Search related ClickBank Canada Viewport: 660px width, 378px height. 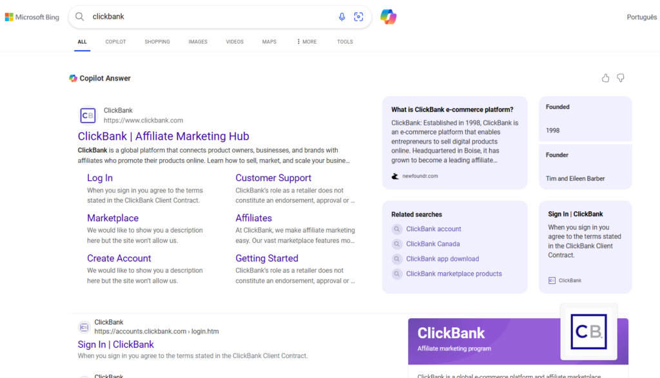tap(432, 244)
